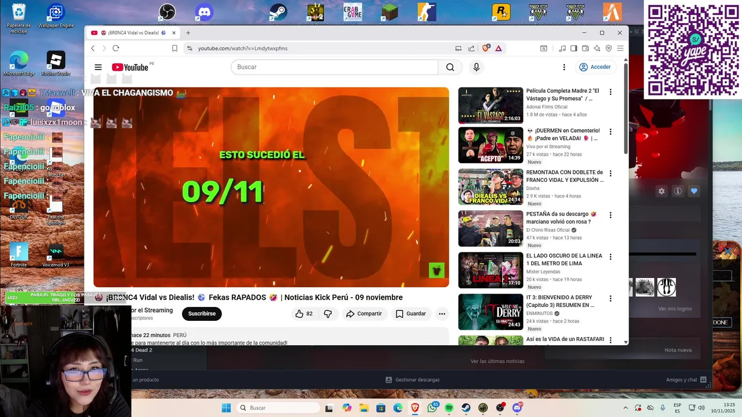Click the Acceder sign-in button

595,67
